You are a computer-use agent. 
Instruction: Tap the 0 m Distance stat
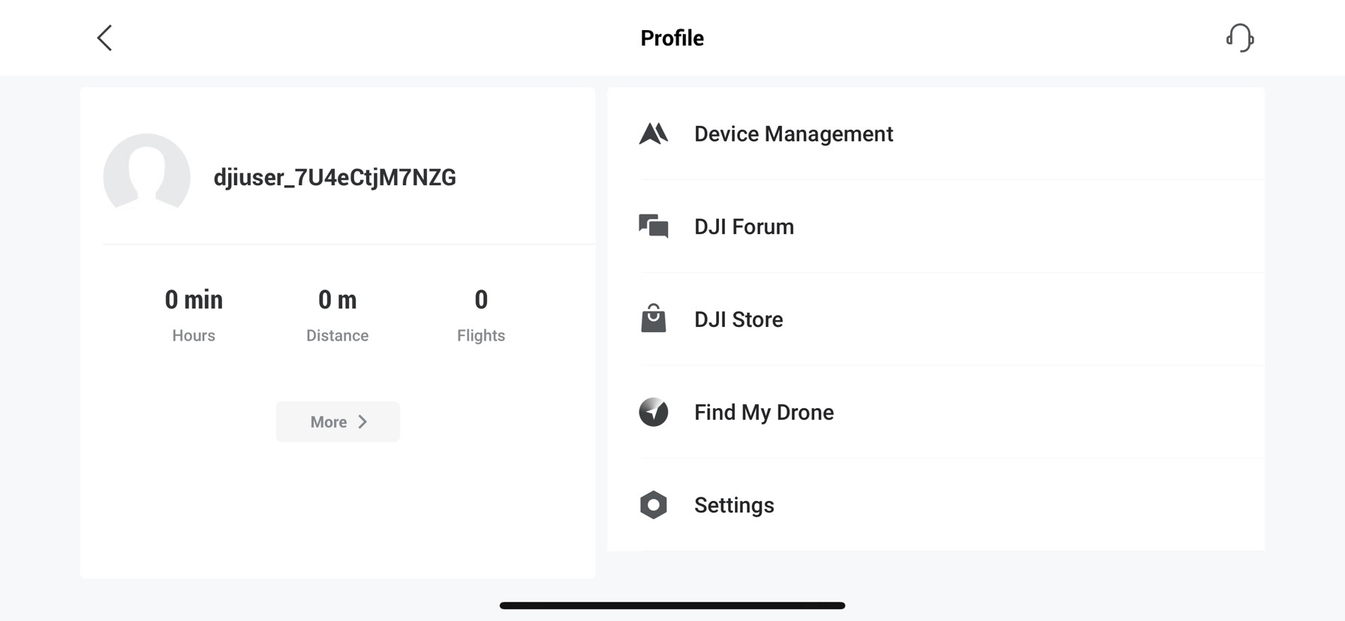pyautogui.click(x=337, y=315)
